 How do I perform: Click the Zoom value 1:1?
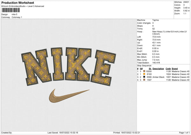click(x=185, y=13)
